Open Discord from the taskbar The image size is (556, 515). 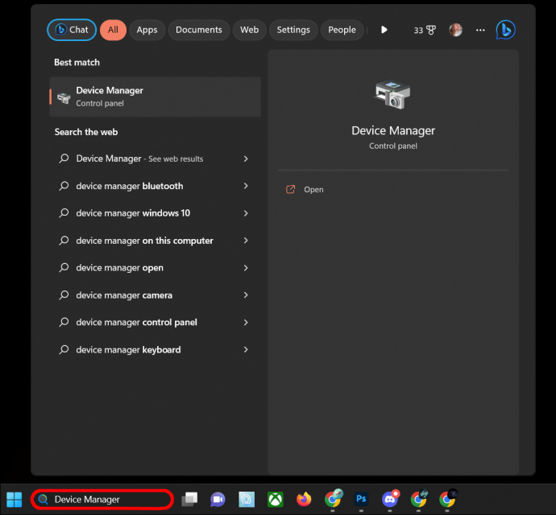point(390,499)
